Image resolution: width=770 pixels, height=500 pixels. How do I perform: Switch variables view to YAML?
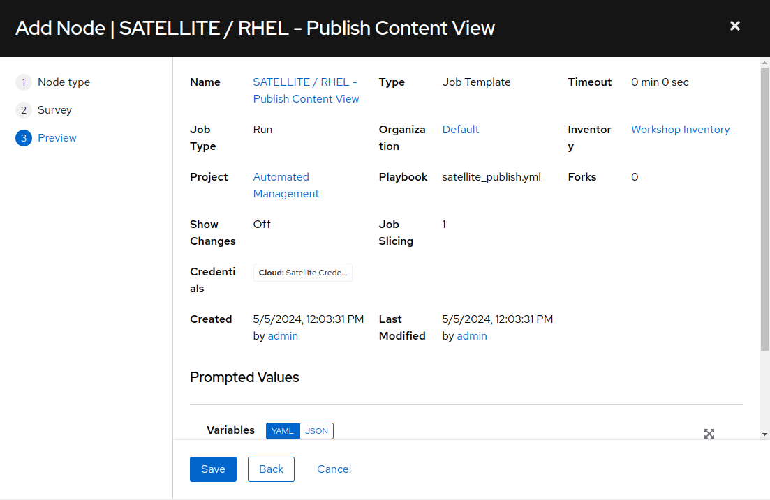pyautogui.click(x=282, y=431)
